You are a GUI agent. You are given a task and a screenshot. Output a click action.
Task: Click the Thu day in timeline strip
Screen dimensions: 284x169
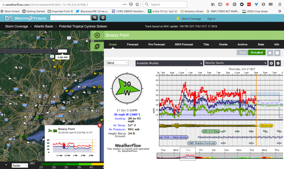[x=188, y=150]
